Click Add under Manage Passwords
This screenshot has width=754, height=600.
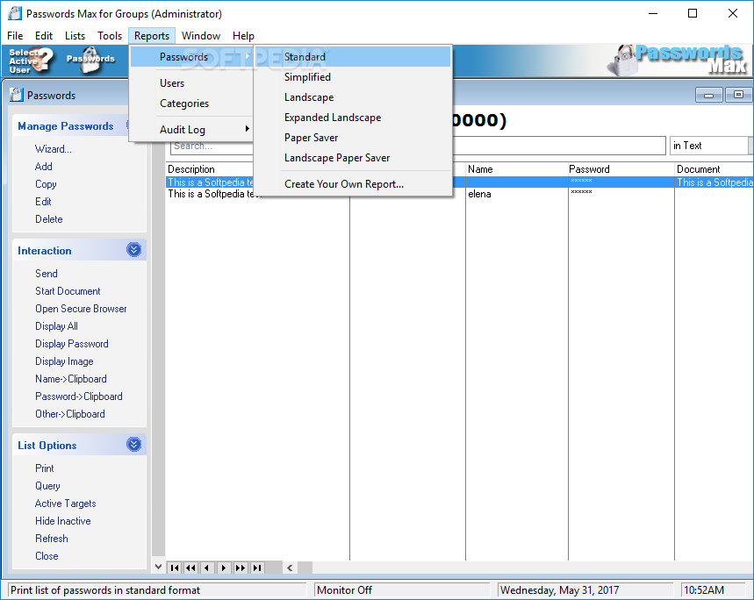pos(44,167)
